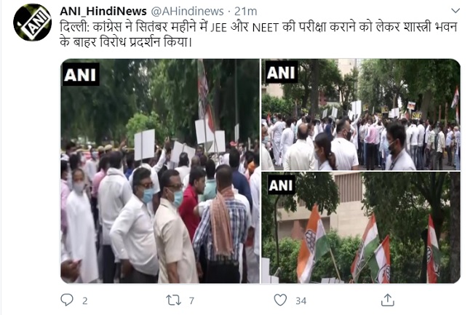Click the orange Congress flag in photo
Image resolution: width=473 pixels, height=315 pixels.
tap(312, 243)
